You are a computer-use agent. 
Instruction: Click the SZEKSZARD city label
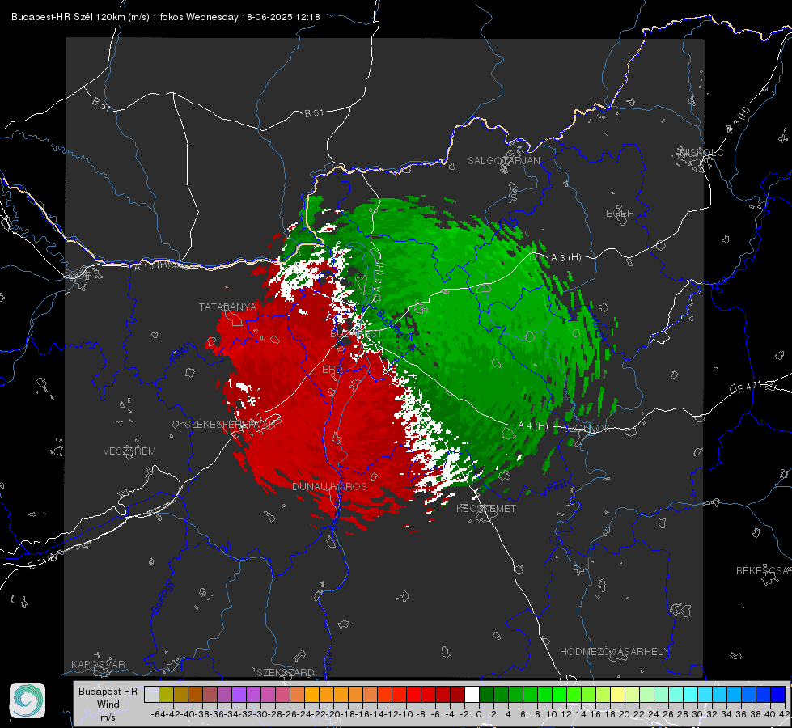click(286, 672)
